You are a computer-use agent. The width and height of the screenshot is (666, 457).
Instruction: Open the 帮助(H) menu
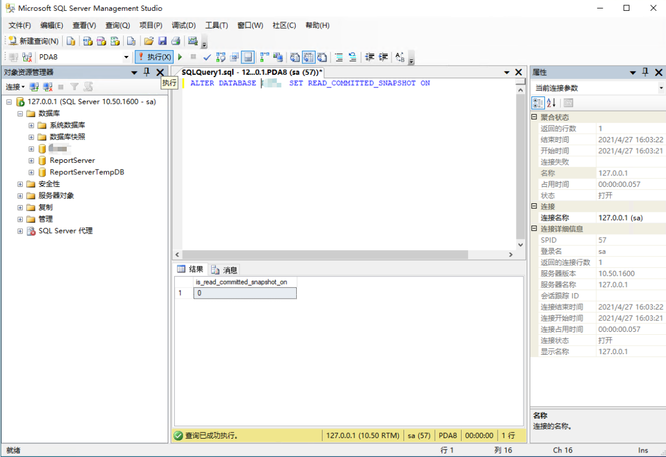[317, 26]
